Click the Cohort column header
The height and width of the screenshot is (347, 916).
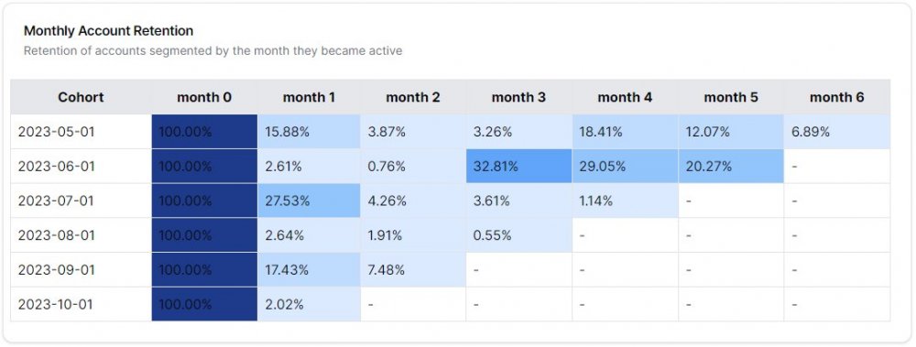(81, 97)
